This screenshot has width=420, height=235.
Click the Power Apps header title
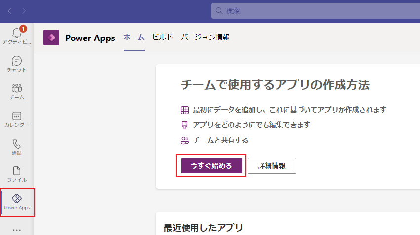(90, 38)
